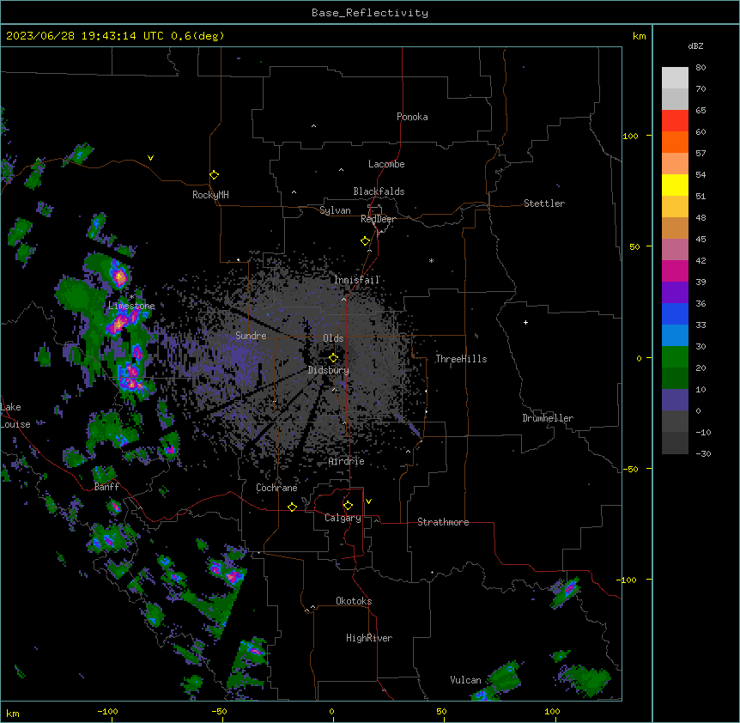This screenshot has width=740, height=723.
Task: Click the Stettler city label
Action: [544, 204]
